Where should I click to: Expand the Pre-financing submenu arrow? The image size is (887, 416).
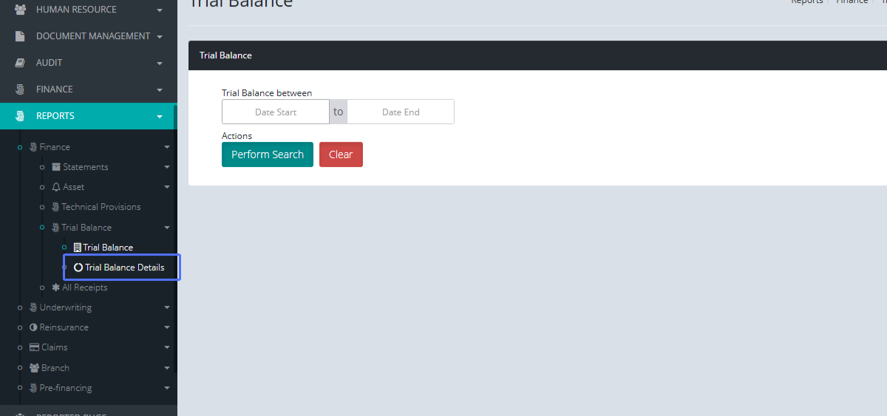167,388
